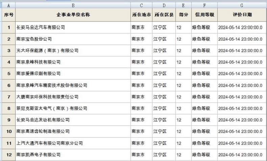Select 绿色等级 in 南京凯燕电子 row

coord(204,155)
